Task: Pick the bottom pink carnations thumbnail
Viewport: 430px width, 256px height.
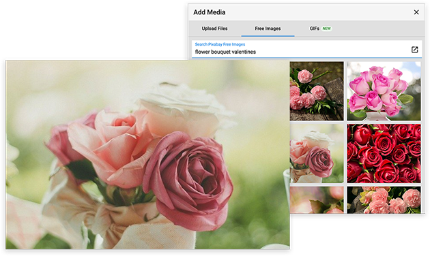Action: (384, 199)
